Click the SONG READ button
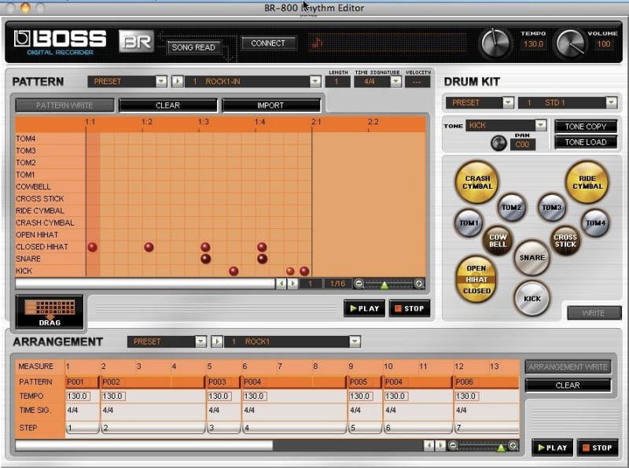The height and width of the screenshot is (468, 629). [193, 47]
